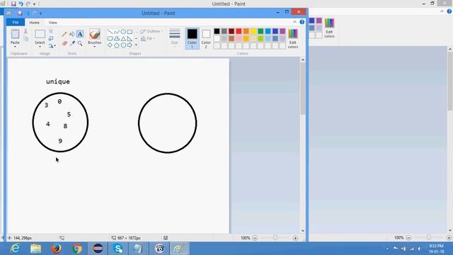
Task: Click the Copy icon in Clipboard group
Action: coord(25,39)
